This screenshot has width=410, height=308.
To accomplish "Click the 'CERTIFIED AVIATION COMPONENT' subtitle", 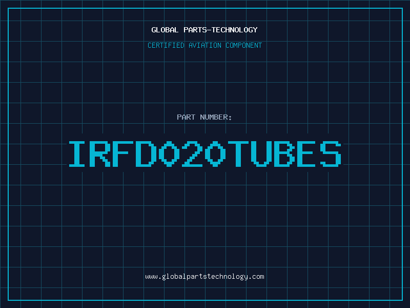I will click(204, 45).
